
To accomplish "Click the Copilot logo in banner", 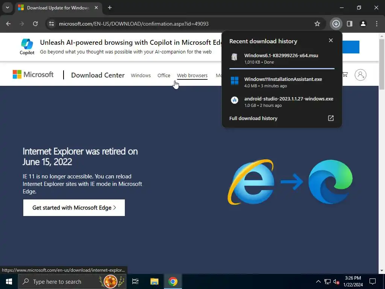I will [x=27, y=47].
